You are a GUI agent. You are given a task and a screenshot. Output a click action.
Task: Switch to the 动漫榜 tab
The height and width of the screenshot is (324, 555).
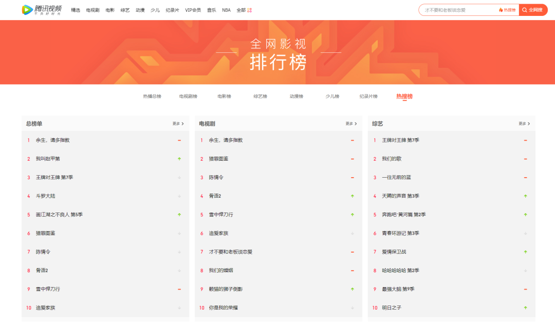coord(297,96)
